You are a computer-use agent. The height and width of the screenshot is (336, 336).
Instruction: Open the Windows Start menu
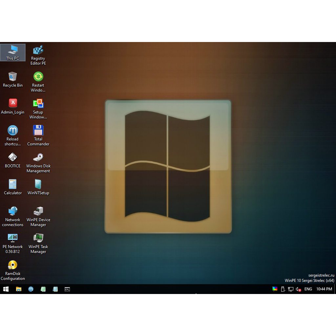(6, 289)
